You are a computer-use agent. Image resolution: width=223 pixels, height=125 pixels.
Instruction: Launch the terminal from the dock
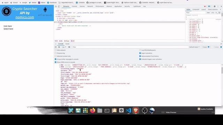[x=107, y=110]
